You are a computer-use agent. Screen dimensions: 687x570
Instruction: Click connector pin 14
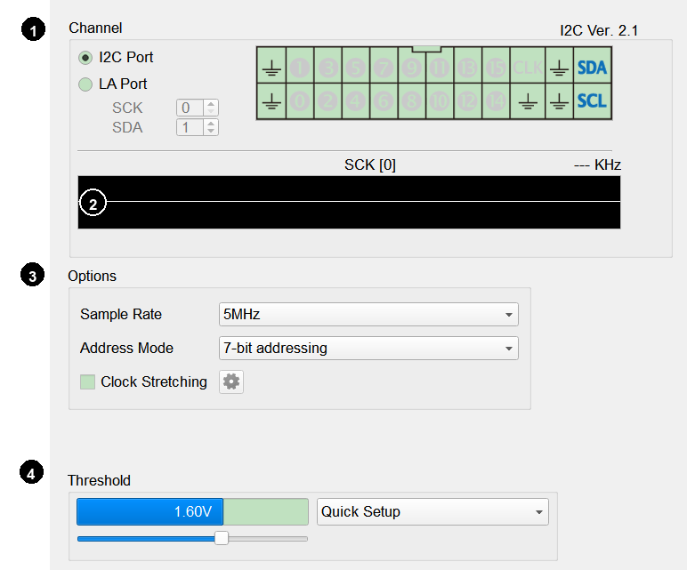(496, 101)
